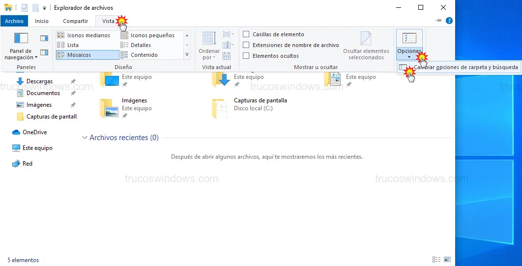Image resolution: width=522 pixels, height=266 pixels.
Task: Open the Quick Access toolbar dropdown arrow
Action: (x=44, y=8)
